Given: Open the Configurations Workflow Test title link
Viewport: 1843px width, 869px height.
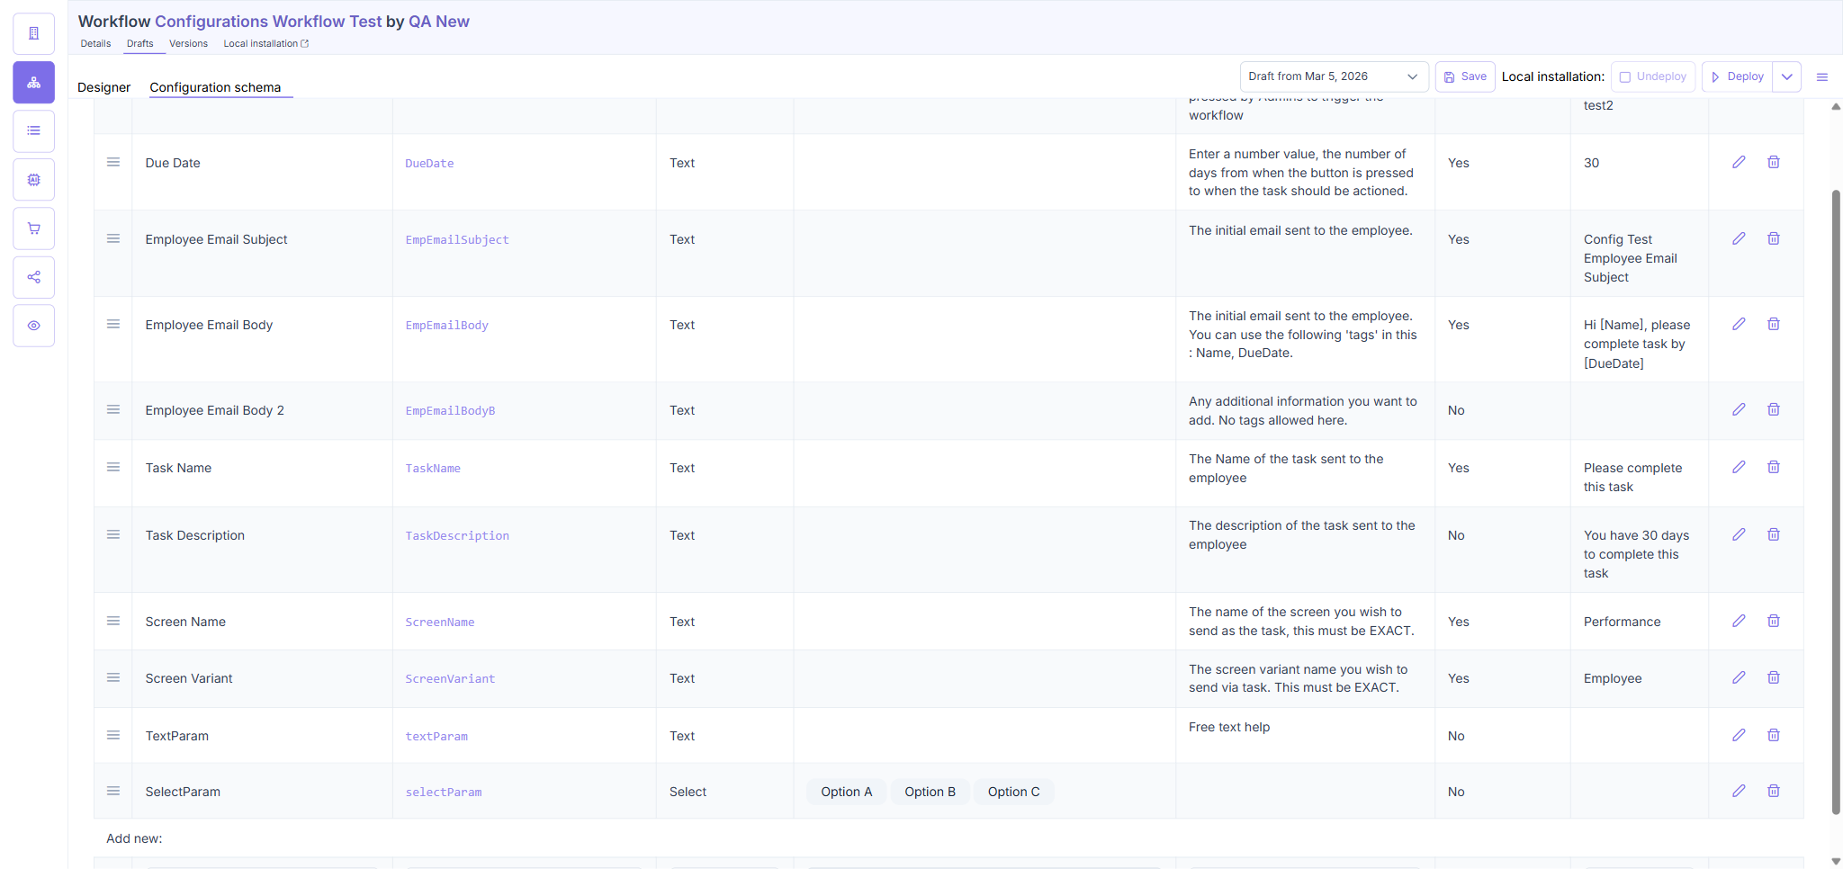Looking at the screenshot, I should tap(268, 21).
